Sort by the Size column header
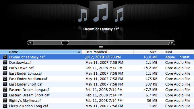The width and height of the screenshot is (194, 109). [147, 52]
